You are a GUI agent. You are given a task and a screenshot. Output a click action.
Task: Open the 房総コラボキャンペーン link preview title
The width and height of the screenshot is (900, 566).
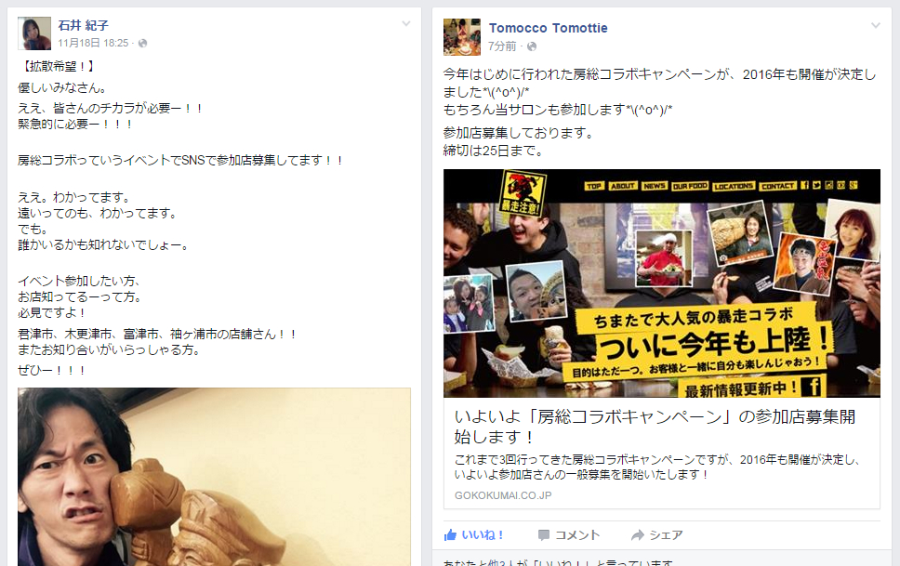[x=655, y=427]
